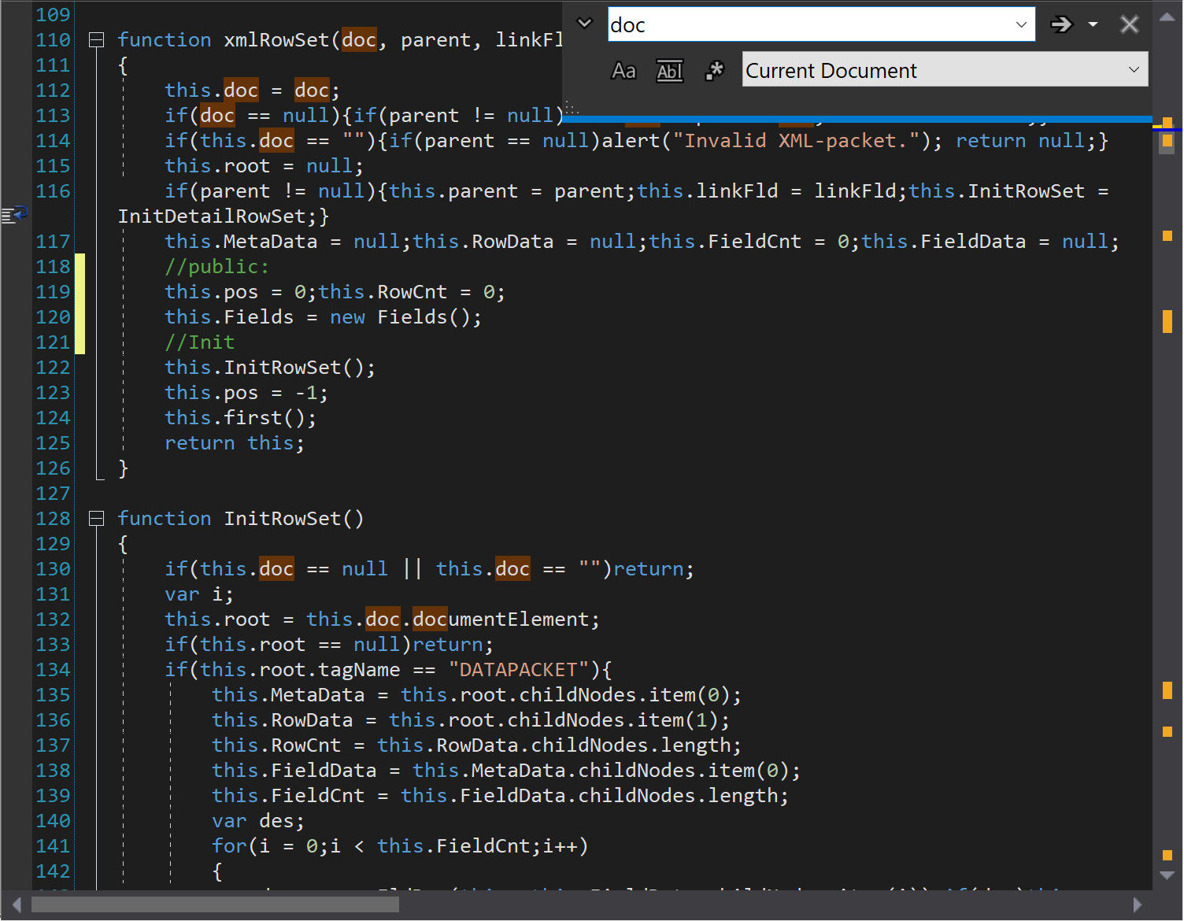This screenshot has height=921, width=1184.
Task: Click the //Init comment
Action: [200, 342]
